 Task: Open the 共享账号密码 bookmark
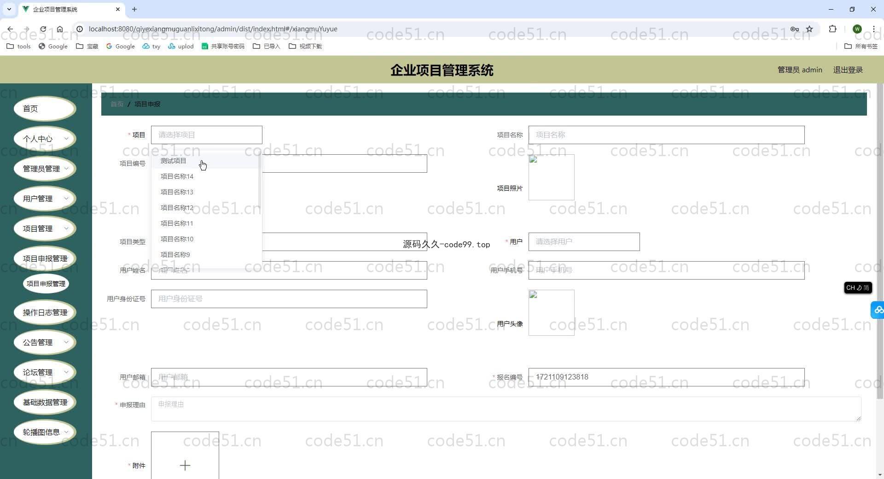[223, 46]
